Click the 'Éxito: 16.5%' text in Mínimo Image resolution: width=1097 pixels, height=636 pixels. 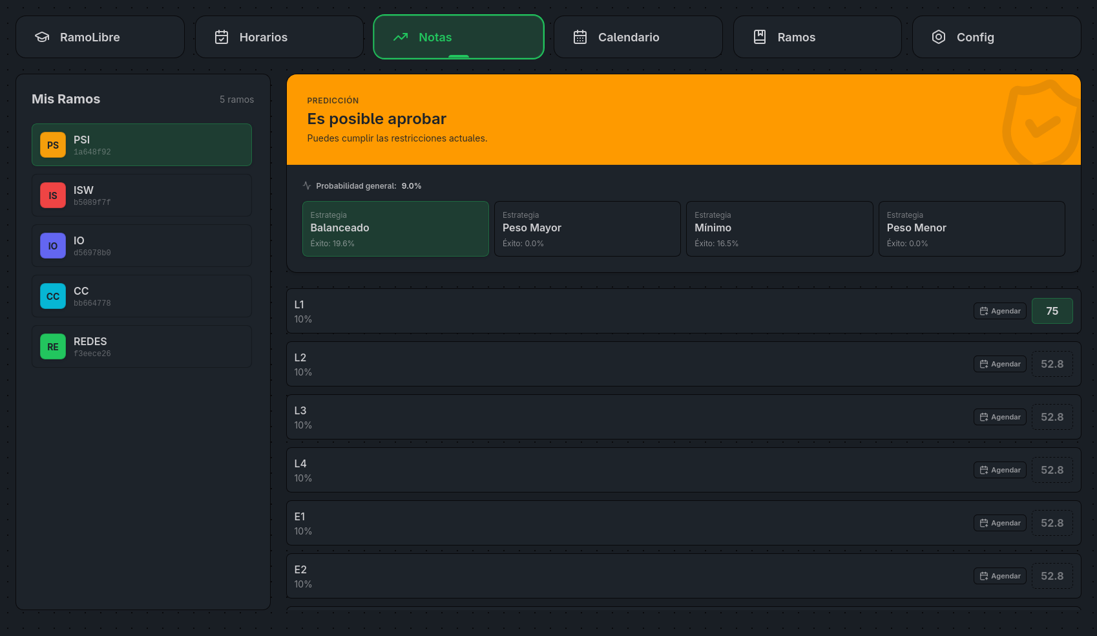click(716, 244)
